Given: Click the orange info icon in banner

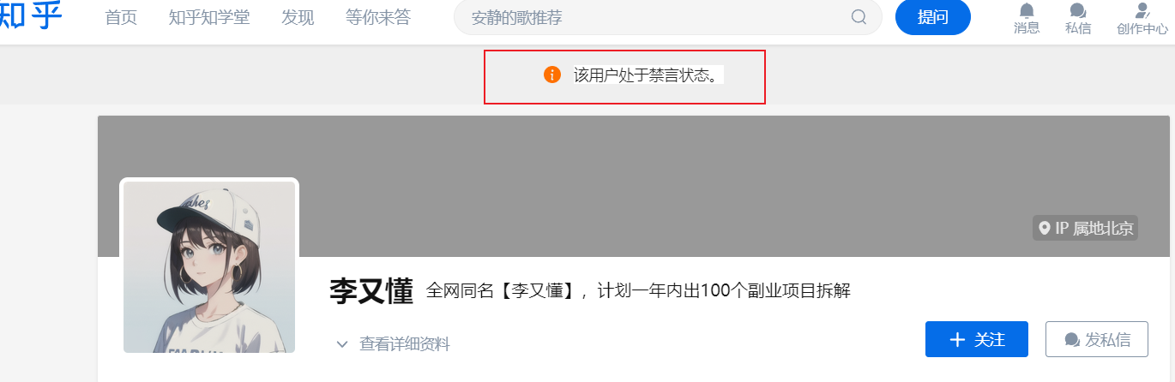Looking at the screenshot, I should pyautogui.click(x=552, y=75).
